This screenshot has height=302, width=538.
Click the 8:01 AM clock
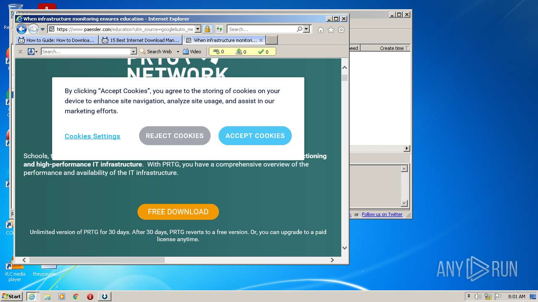tap(517, 297)
